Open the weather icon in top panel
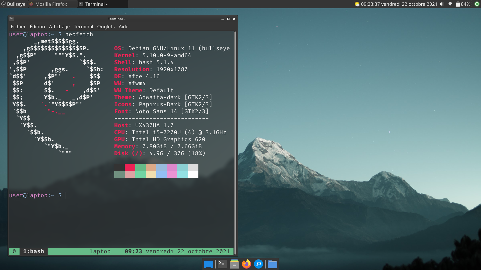The height and width of the screenshot is (270, 481). click(x=357, y=4)
